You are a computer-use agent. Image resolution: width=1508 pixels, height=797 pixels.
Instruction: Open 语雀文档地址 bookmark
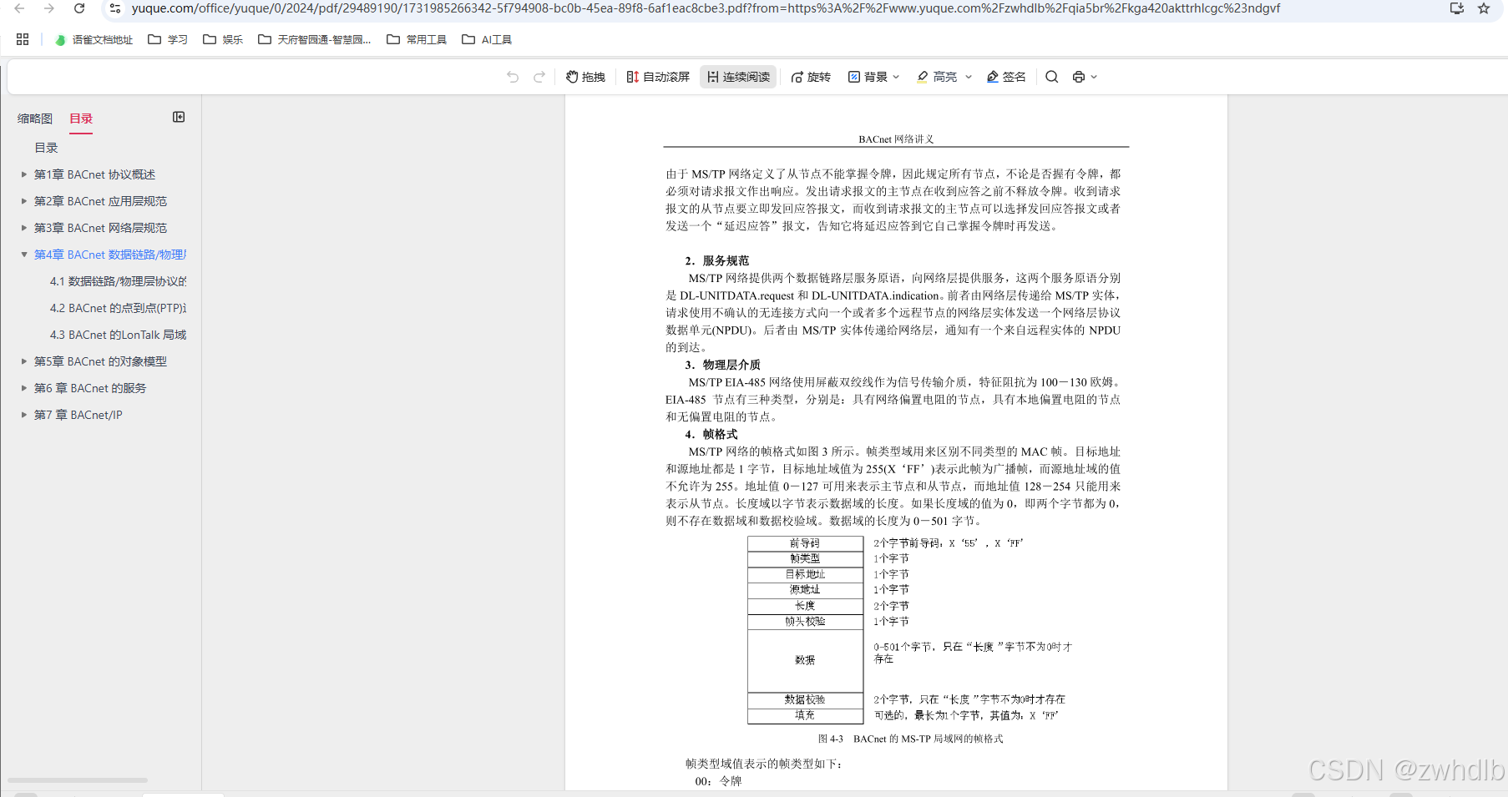click(94, 39)
